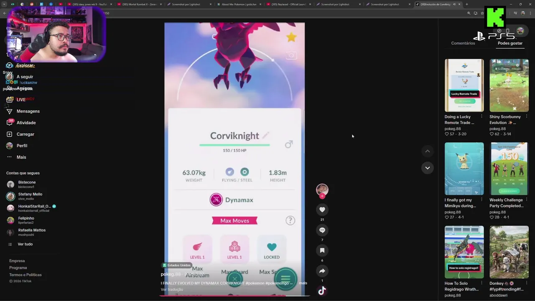Click the Max Moves help question mark

point(290,221)
